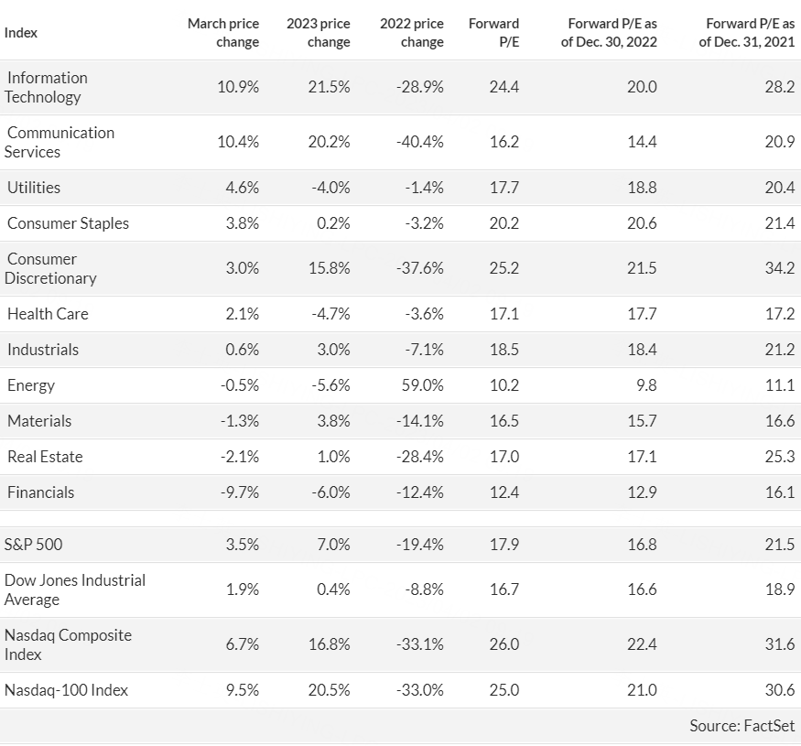Click the Nasdaq-100 Index row label
This screenshot has width=801, height=746.
[67, 690]
